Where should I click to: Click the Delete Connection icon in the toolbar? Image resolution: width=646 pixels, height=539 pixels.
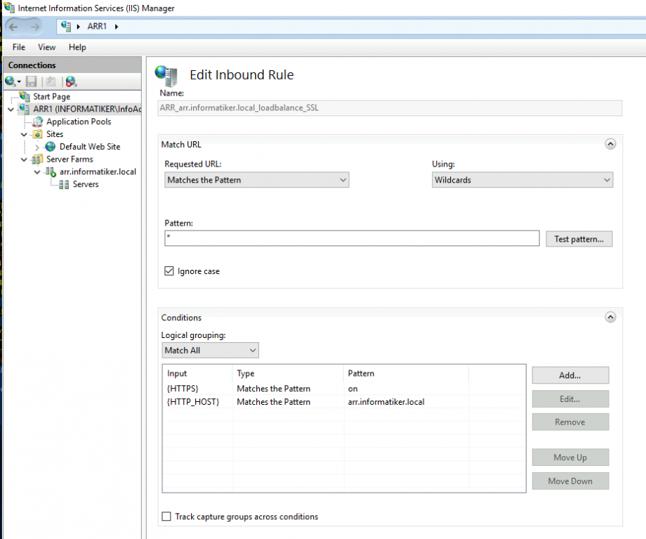(70, 81)
